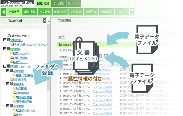Click the TOP button
This screenshot has height=116, width=183.
(x=61, y=37)
